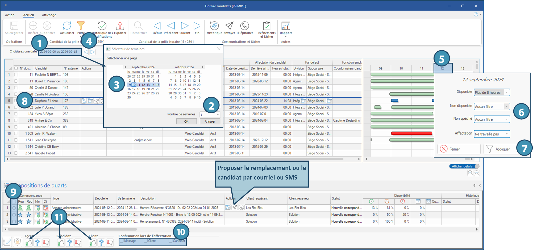
Task: Open the Historique communications icon
Action: click(214, 26)
